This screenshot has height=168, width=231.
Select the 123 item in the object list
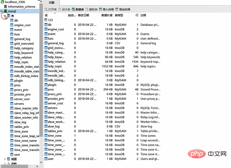[x=48, y=20]
